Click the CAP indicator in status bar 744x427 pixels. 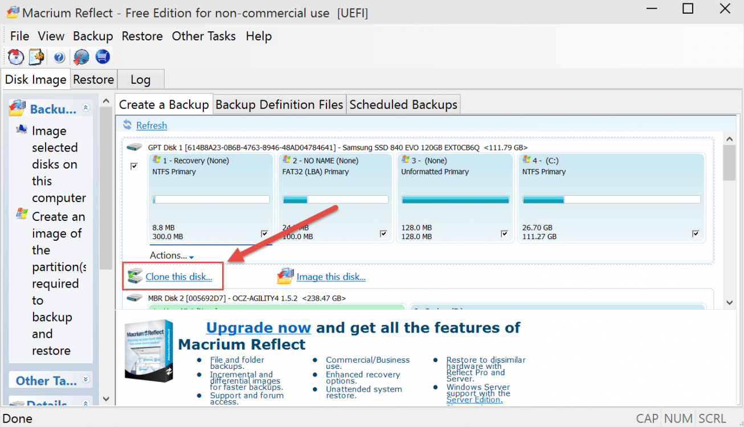tap(648, 418)
